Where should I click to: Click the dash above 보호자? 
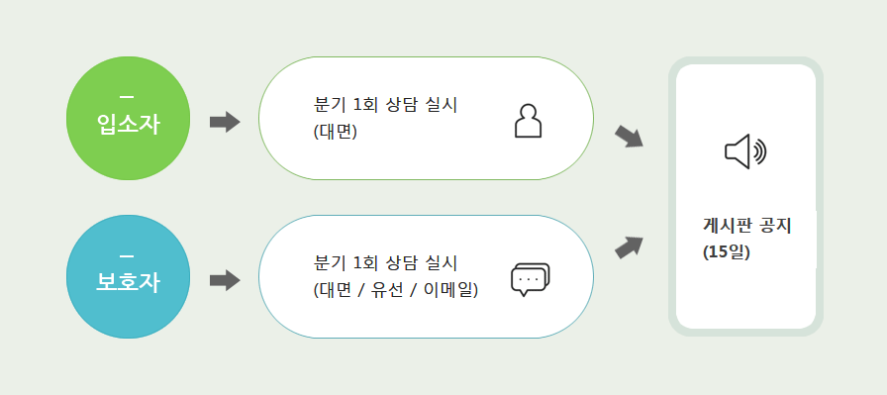pos(128,256)
